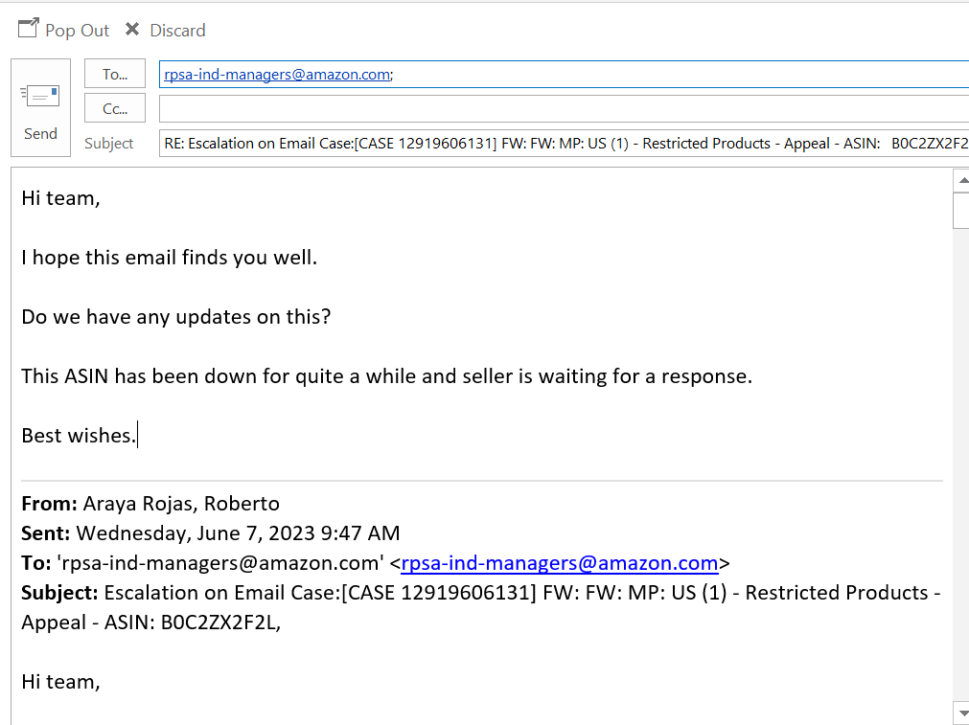
Task: Click the message body scrollbar thumb
Action: coord(961,211)
